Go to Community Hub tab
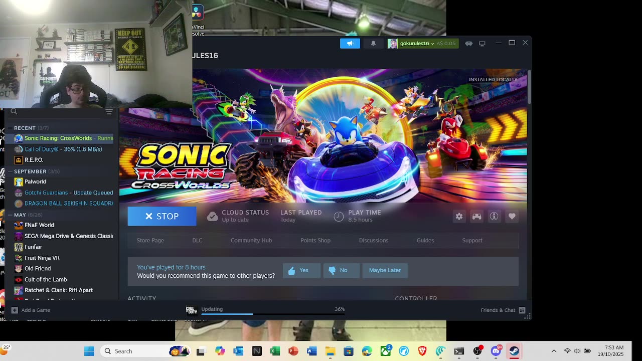This screenshot has width=642, height=361. (251, 240)
